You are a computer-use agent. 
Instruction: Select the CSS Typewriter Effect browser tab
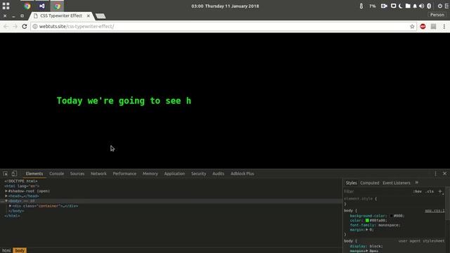click(61, 15)
